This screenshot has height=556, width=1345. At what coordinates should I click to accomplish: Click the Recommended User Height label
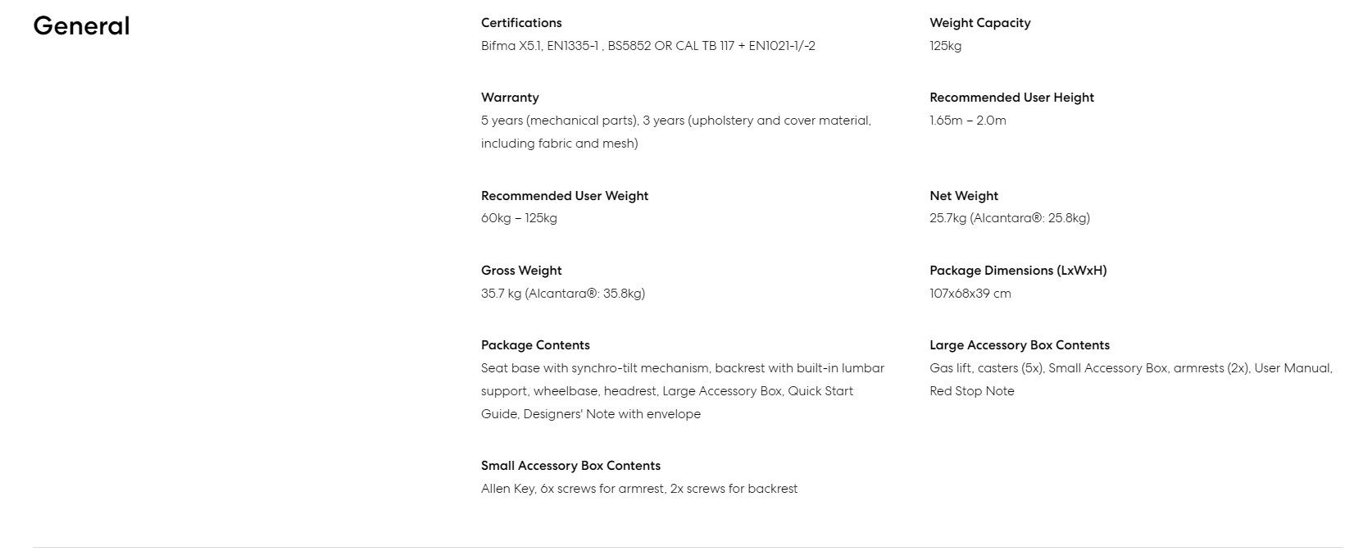point(1011,98)
